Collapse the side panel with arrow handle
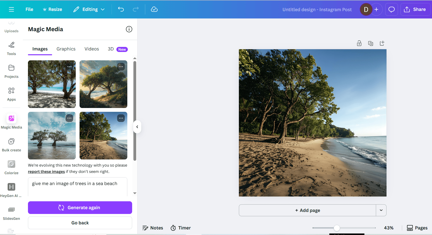 coord(137,127)
